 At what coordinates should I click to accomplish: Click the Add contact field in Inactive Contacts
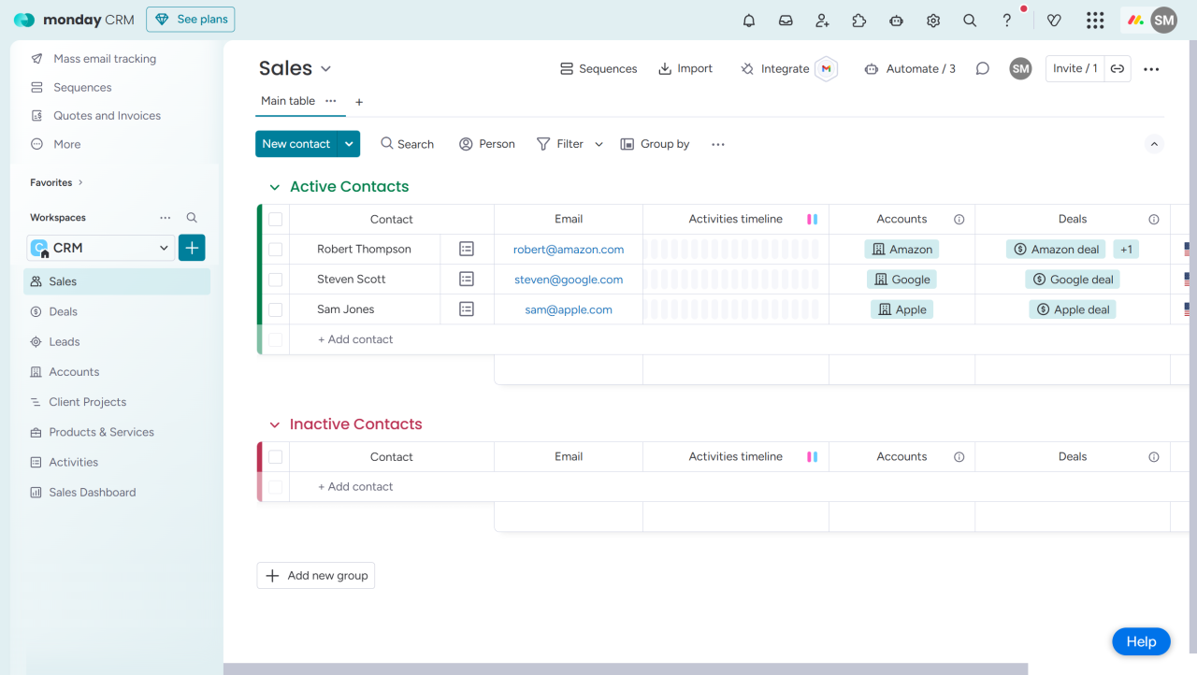tap(355, 487)
